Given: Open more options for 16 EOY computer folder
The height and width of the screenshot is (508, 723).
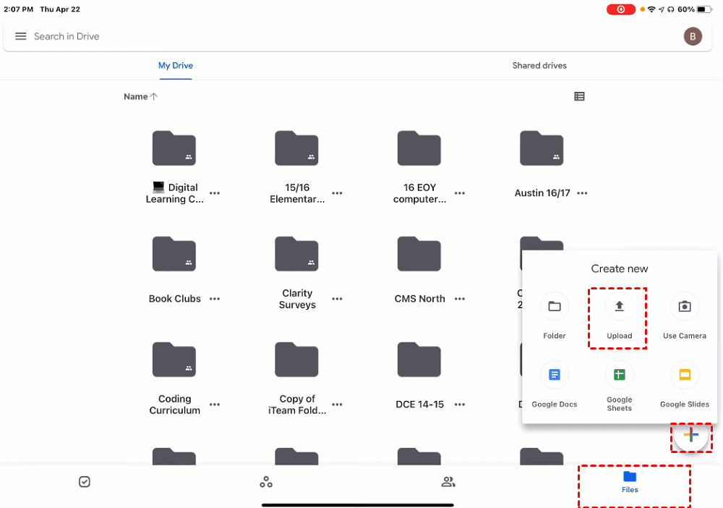Looking at the screenshot, I should point(460,193).
